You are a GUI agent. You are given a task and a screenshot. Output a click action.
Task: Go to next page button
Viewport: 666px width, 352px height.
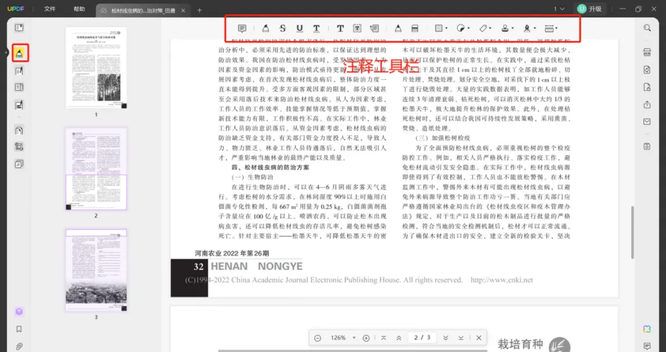[446, 338]
